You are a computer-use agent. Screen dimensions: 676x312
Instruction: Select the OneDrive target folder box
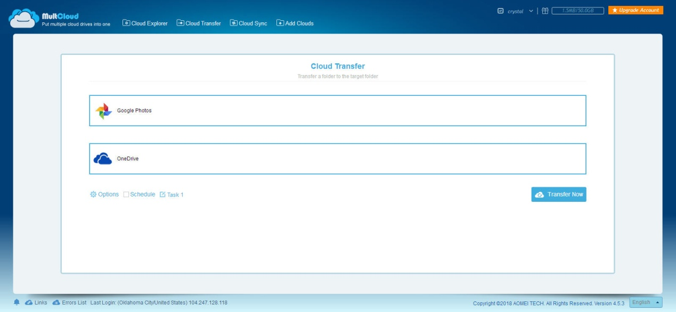tap(338, 159)
